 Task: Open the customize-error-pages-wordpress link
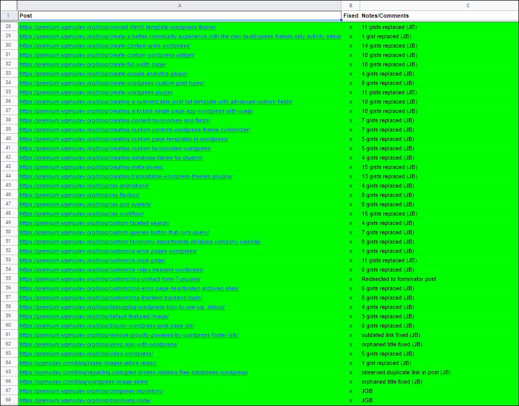[108, 251]
